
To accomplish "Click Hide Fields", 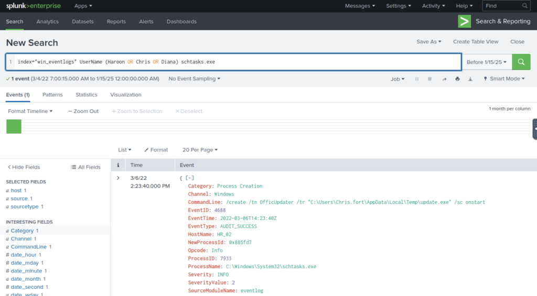I will (x=24, y=167).
